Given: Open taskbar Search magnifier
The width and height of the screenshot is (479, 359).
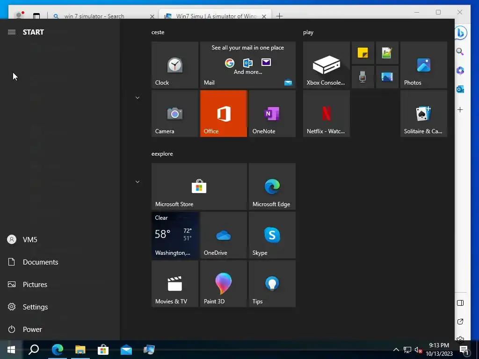Looking at the screenshot, I should pos(34,350).
